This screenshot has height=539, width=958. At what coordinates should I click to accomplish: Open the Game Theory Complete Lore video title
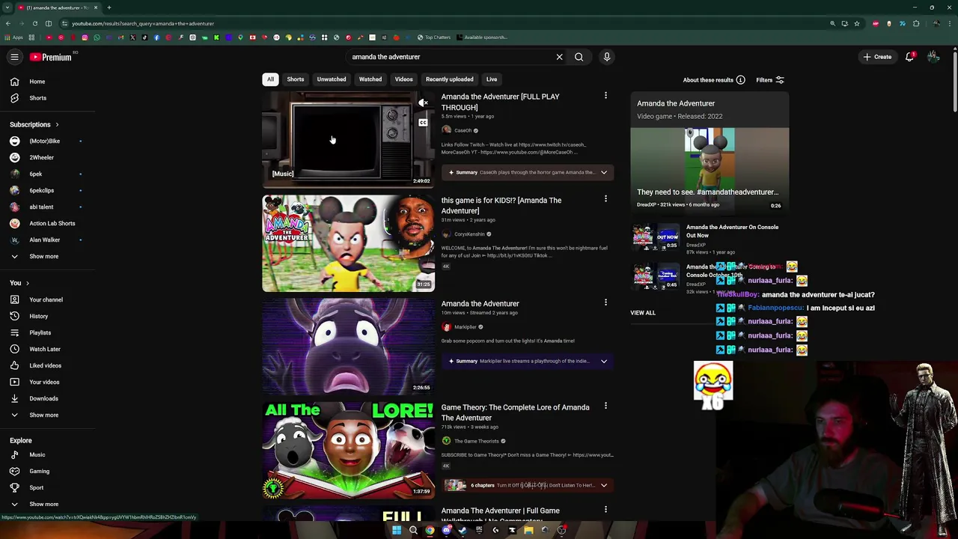pos(515,412)
